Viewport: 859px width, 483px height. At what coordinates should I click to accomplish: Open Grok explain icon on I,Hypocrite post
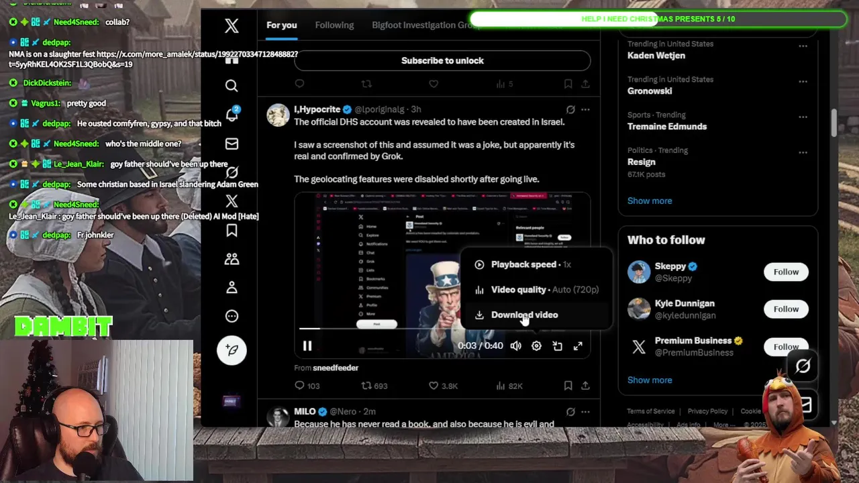[570, 109]
